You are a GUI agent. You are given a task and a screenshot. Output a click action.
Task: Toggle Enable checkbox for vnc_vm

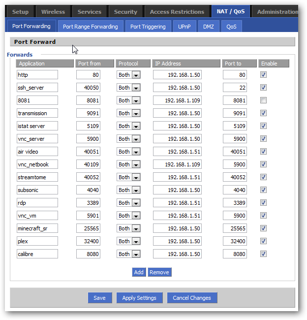click(x=263, y=216)
